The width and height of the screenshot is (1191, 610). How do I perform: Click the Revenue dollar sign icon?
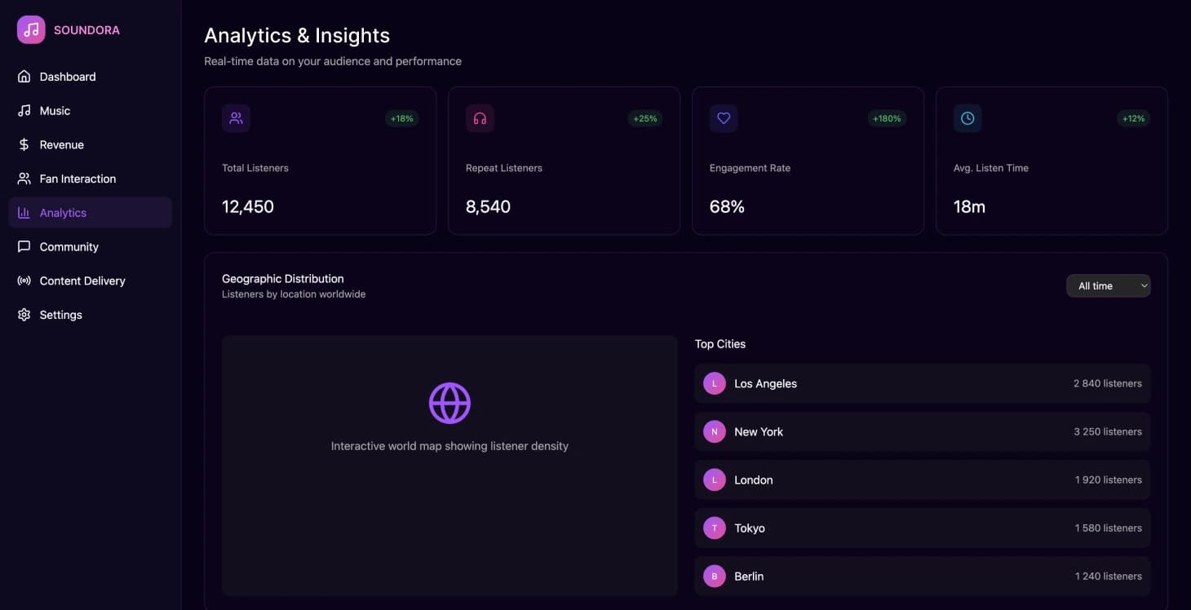tap(24, 144)
